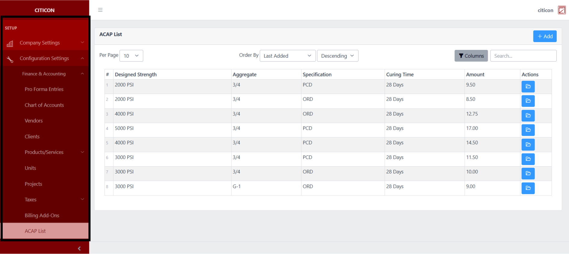Open folder action for the G-1 aggregate row
Screen dimensions: 569x254
[x=528, y=188]
